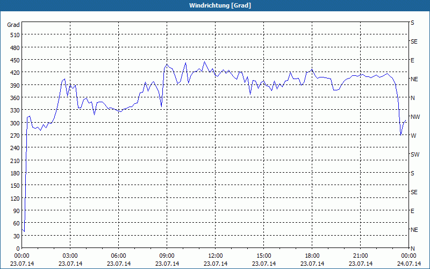Click the 'Windrichtung [Grad]' chart title
The width and height of the screenshot is (430, 269).
click(x=220, y=5)
